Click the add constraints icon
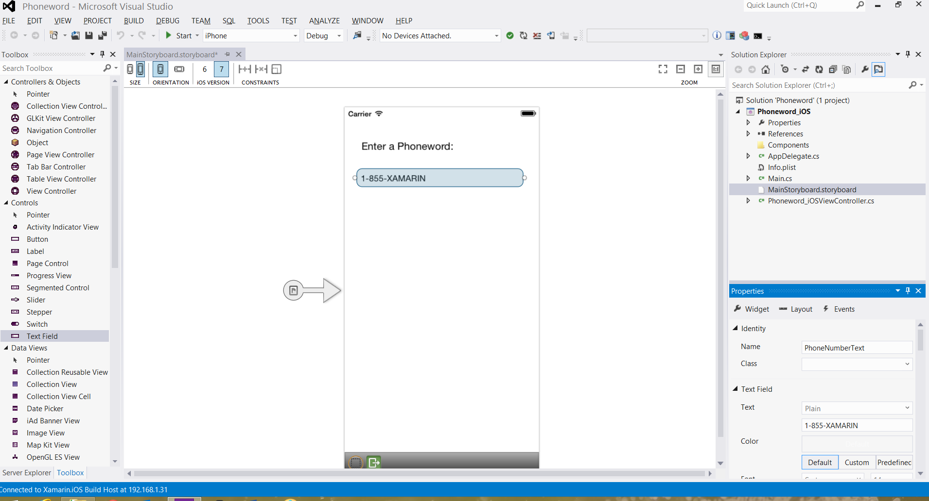This screenshot has width=929, height=501. (245, 69)
